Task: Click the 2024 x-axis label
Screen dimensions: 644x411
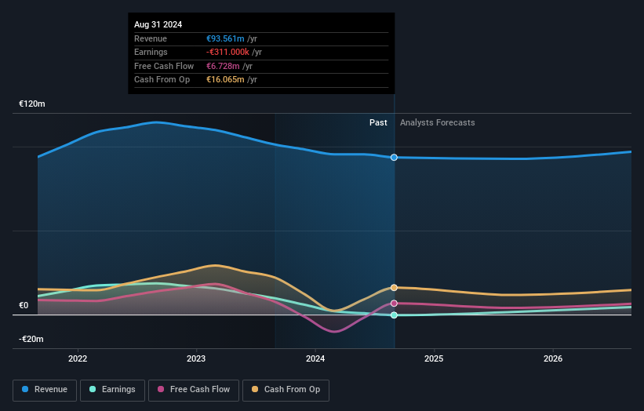Action: [315, 358]
